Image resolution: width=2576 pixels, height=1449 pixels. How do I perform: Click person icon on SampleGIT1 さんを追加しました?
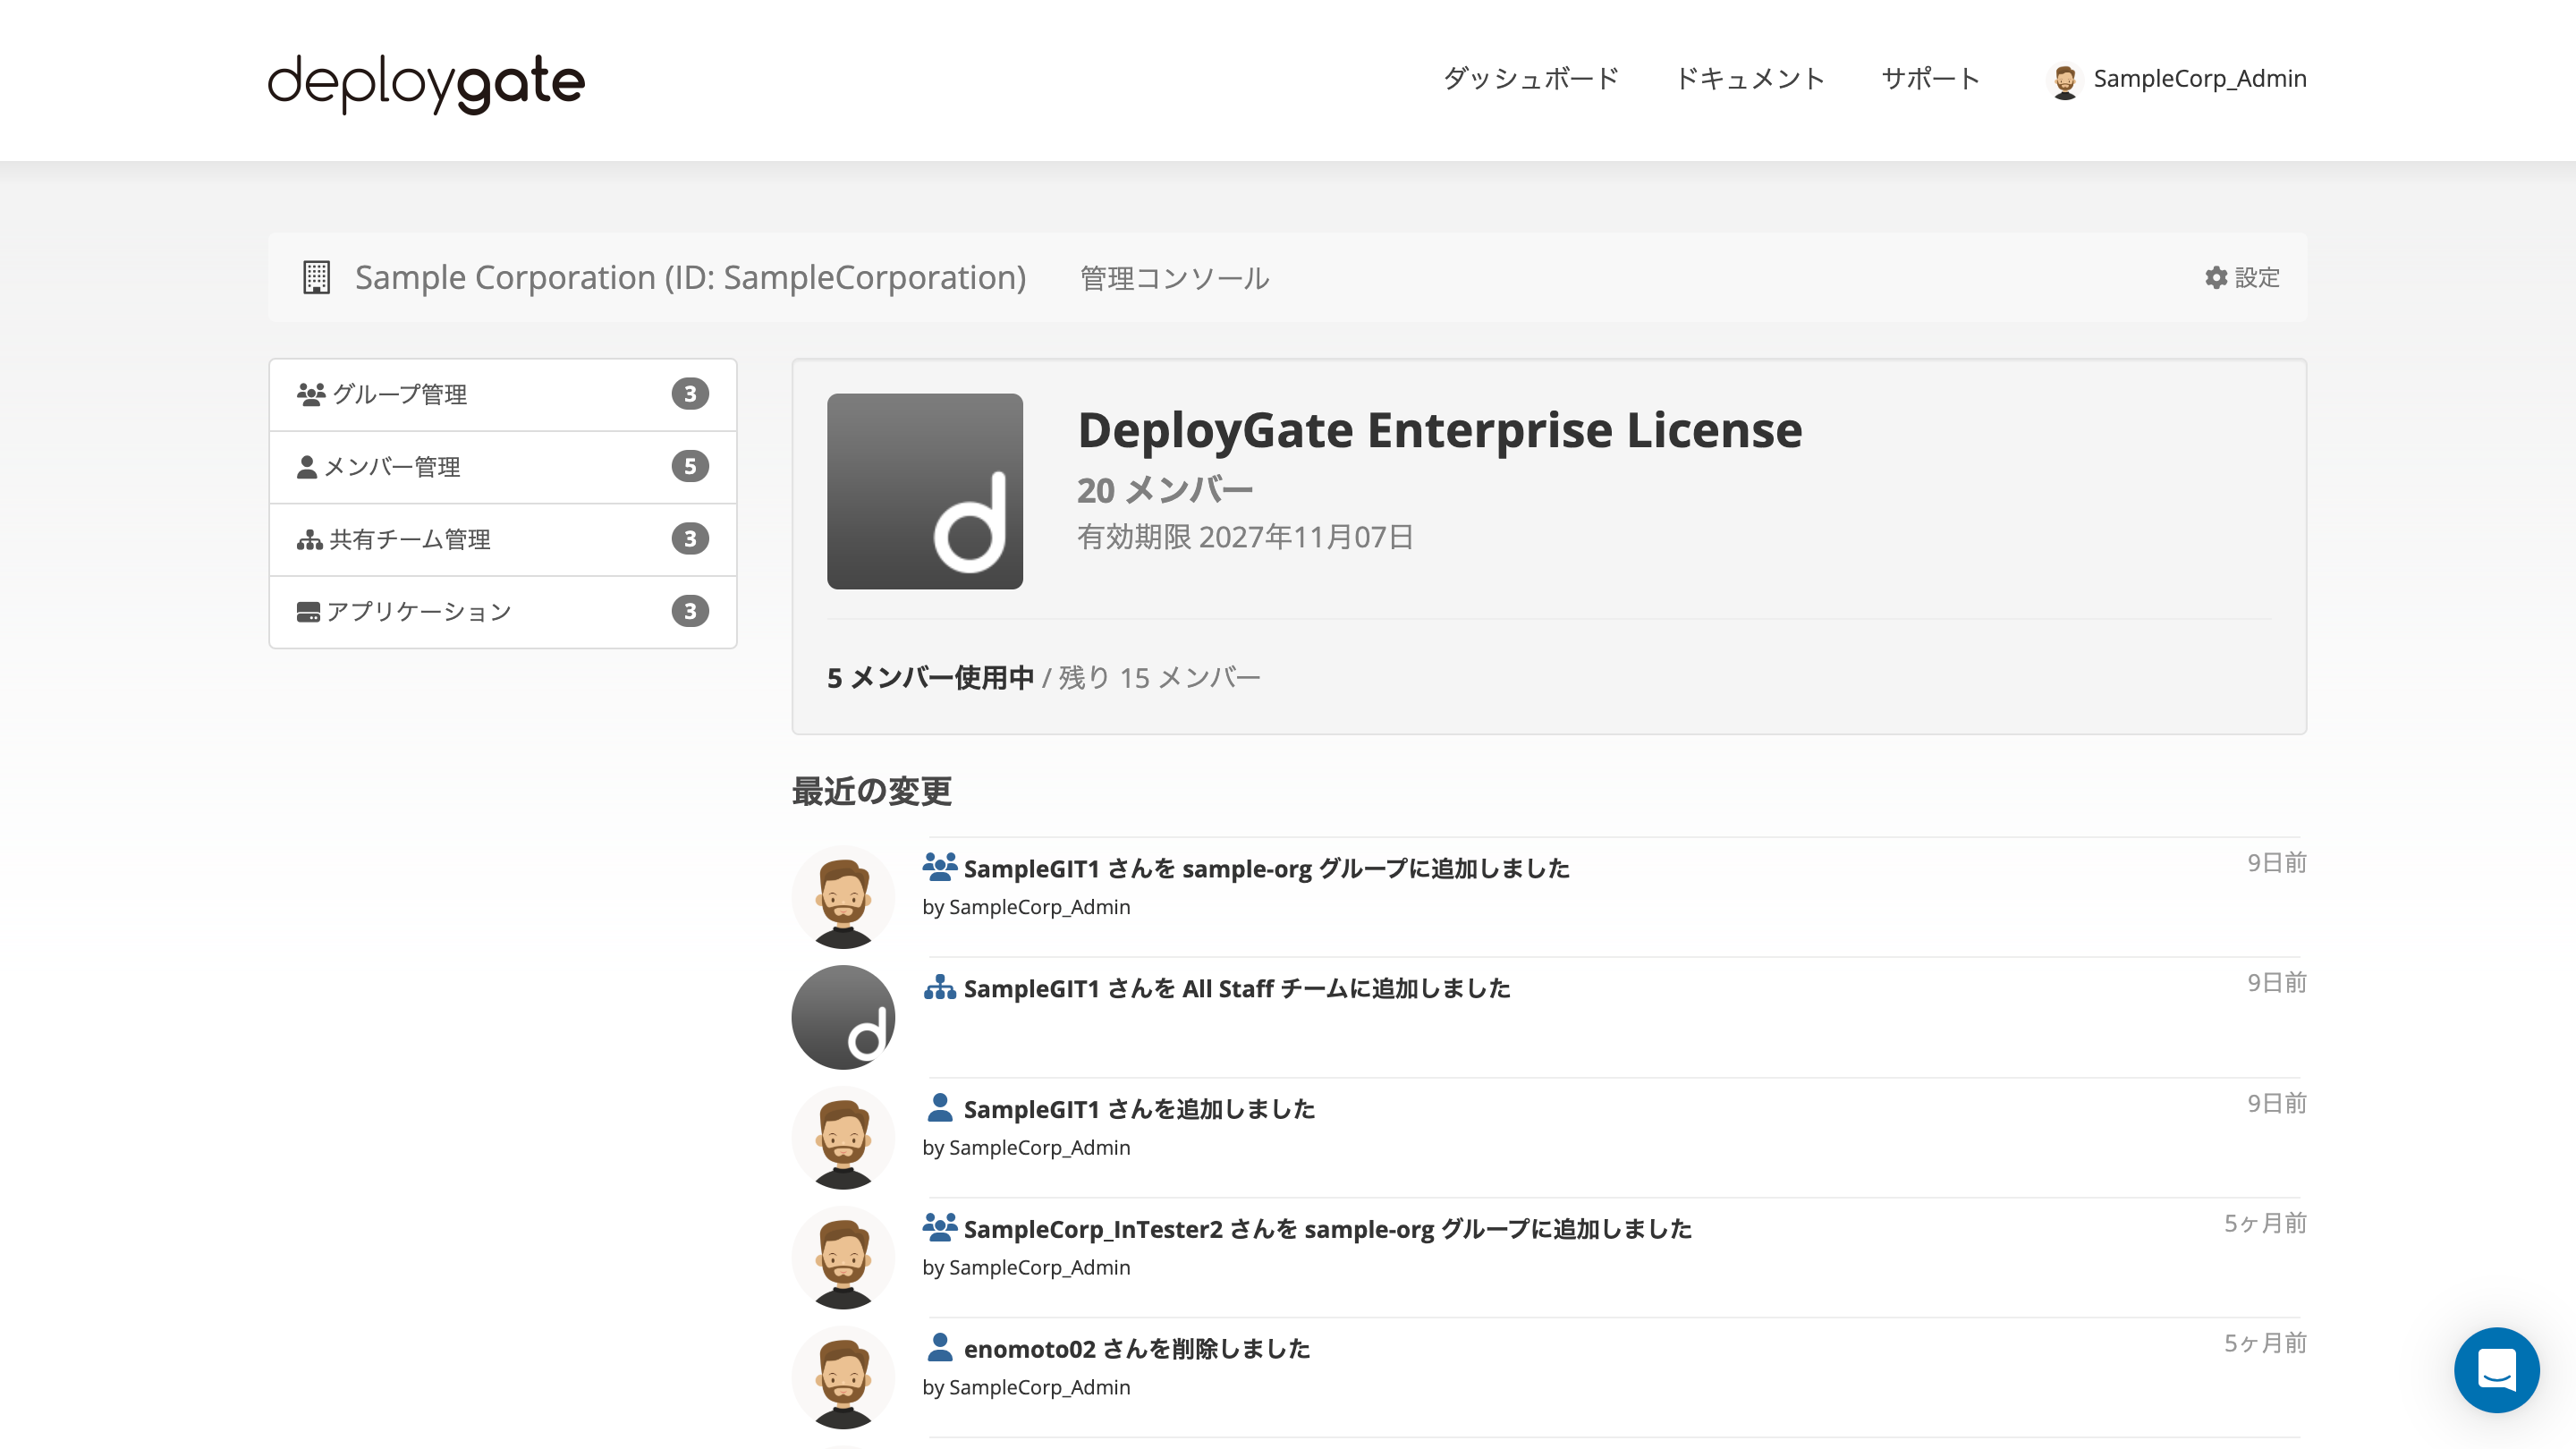click(939, 1107)
